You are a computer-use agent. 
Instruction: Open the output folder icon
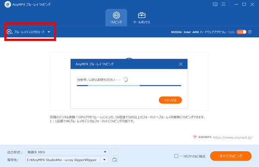115,160
